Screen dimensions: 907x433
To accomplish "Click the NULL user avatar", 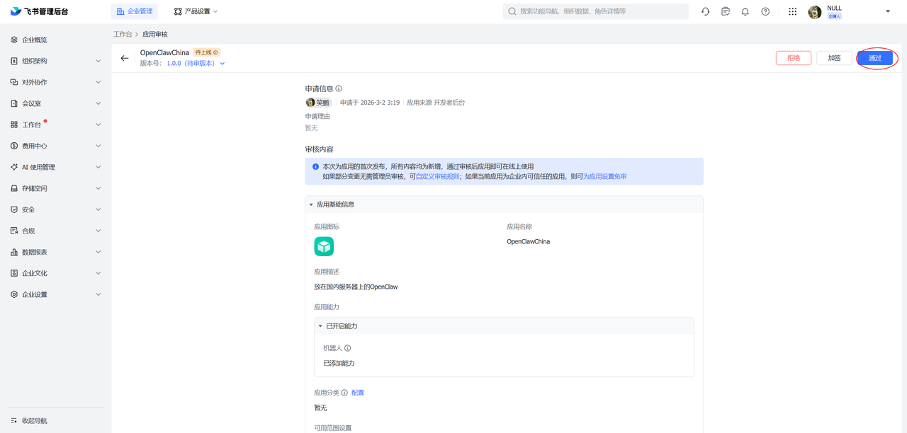I will click(x=815, y=12).
